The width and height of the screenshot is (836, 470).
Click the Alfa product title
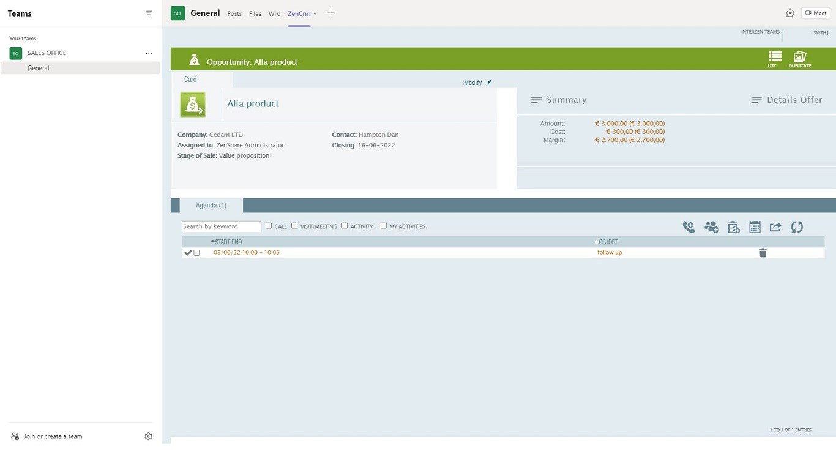click(253, 103)
